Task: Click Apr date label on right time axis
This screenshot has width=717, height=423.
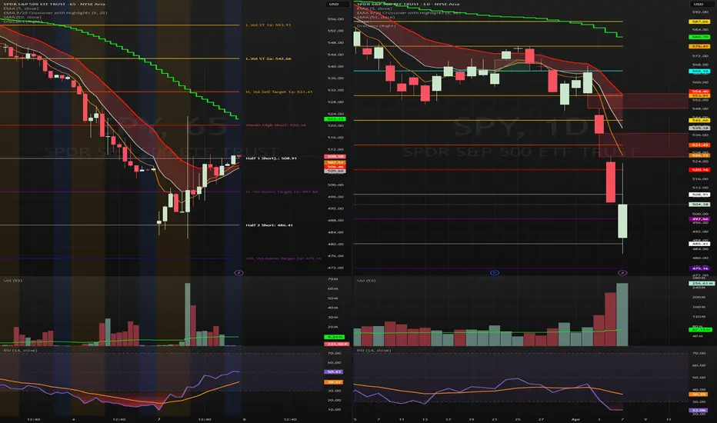Action: [575, 419]
